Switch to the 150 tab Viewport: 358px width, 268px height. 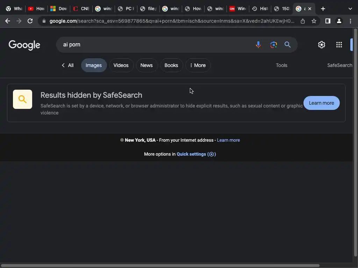tap(282, 9)
